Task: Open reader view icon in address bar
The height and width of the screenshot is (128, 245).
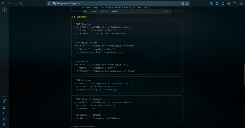Action: (x=183, y=3)
